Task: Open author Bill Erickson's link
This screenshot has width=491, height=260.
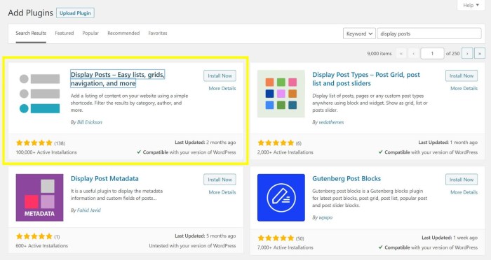Action: (90, 122)
